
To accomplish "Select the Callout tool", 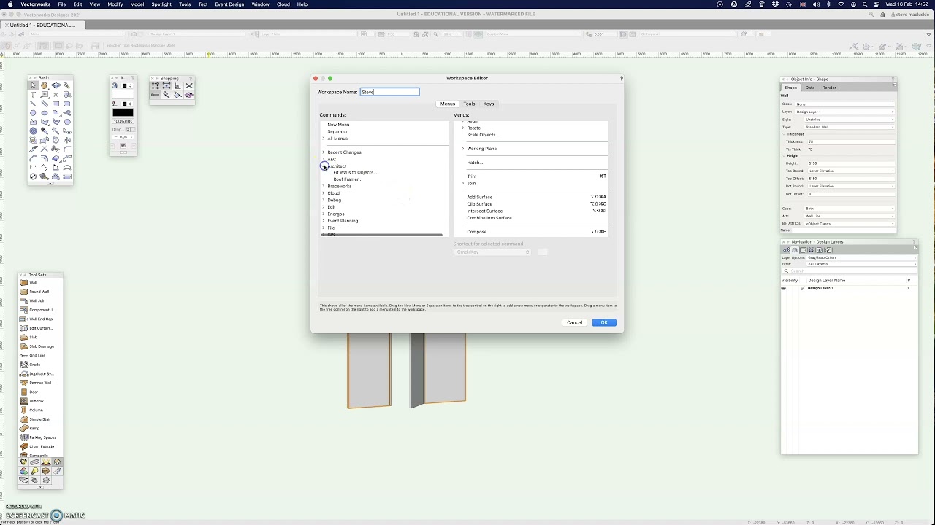I will pos(45,95).
